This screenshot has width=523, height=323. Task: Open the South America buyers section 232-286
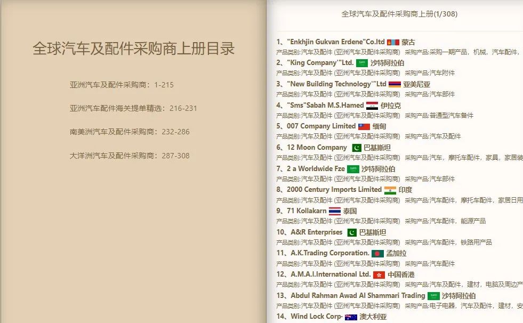click(130, 132)
